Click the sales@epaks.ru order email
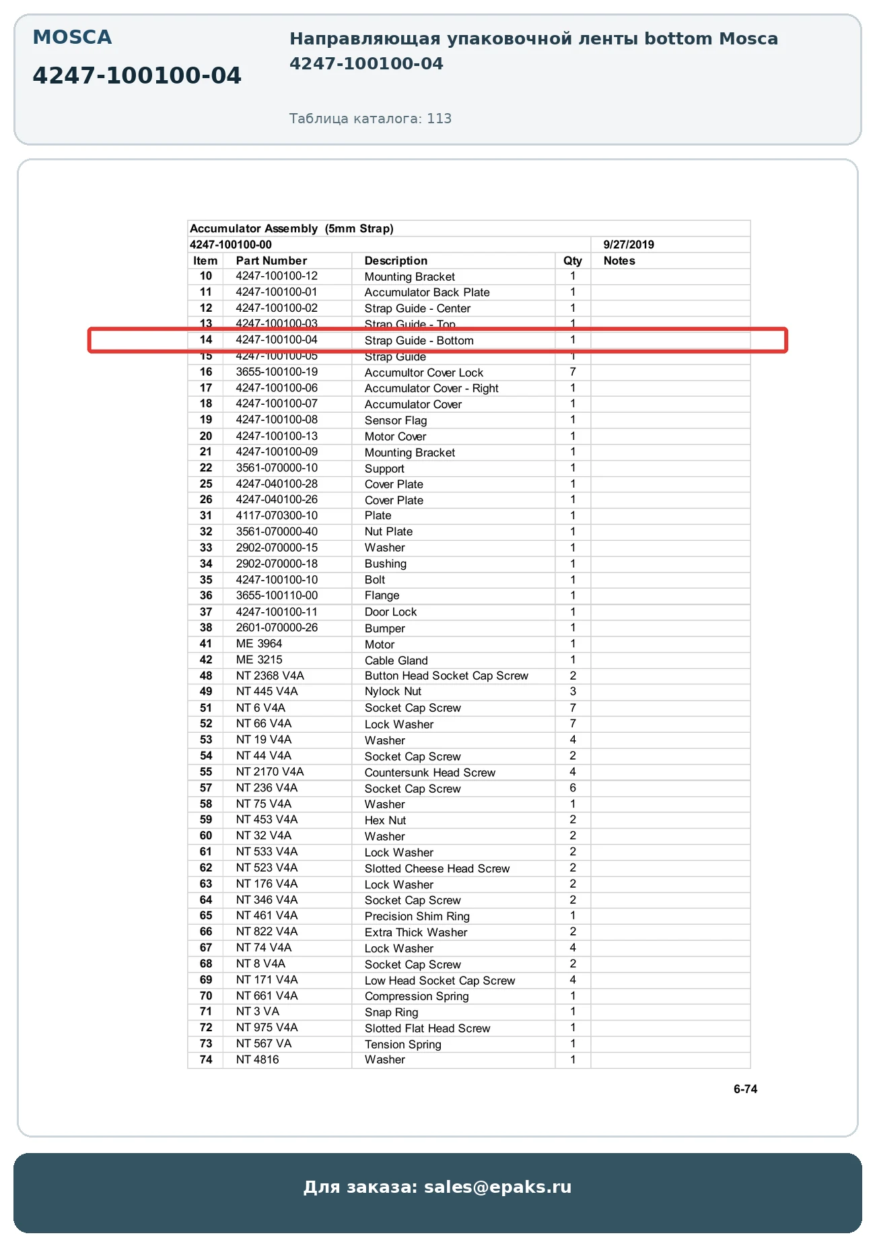Viewport: 875px width, 1246px height. coord(497,1187)
